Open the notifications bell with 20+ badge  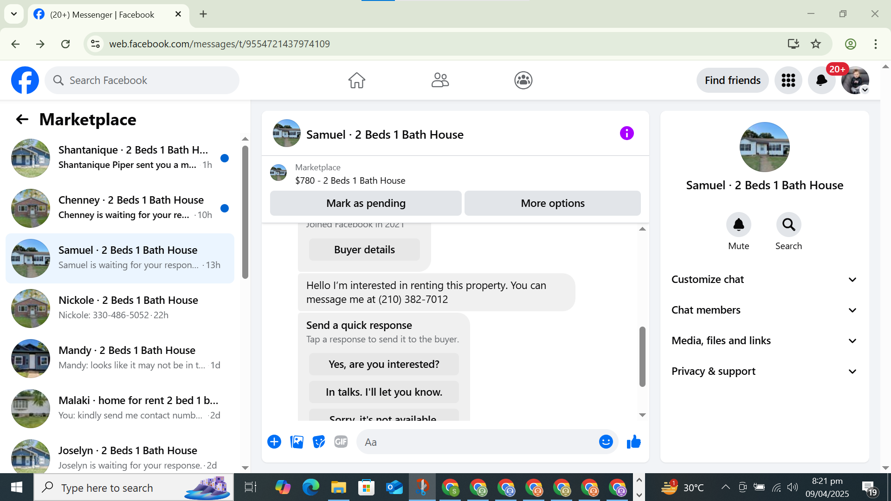pyautogui.click(x=822, y=80)
